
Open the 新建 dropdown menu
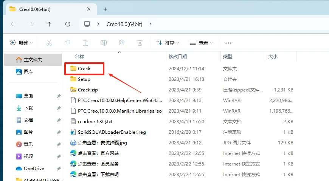tap(21, 43)
